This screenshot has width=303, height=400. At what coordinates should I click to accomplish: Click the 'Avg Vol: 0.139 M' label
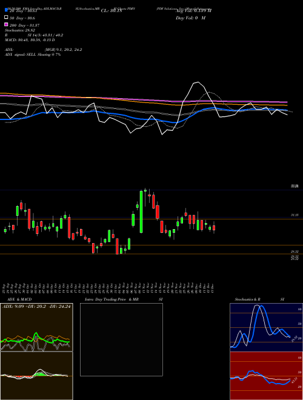point(193,11)
